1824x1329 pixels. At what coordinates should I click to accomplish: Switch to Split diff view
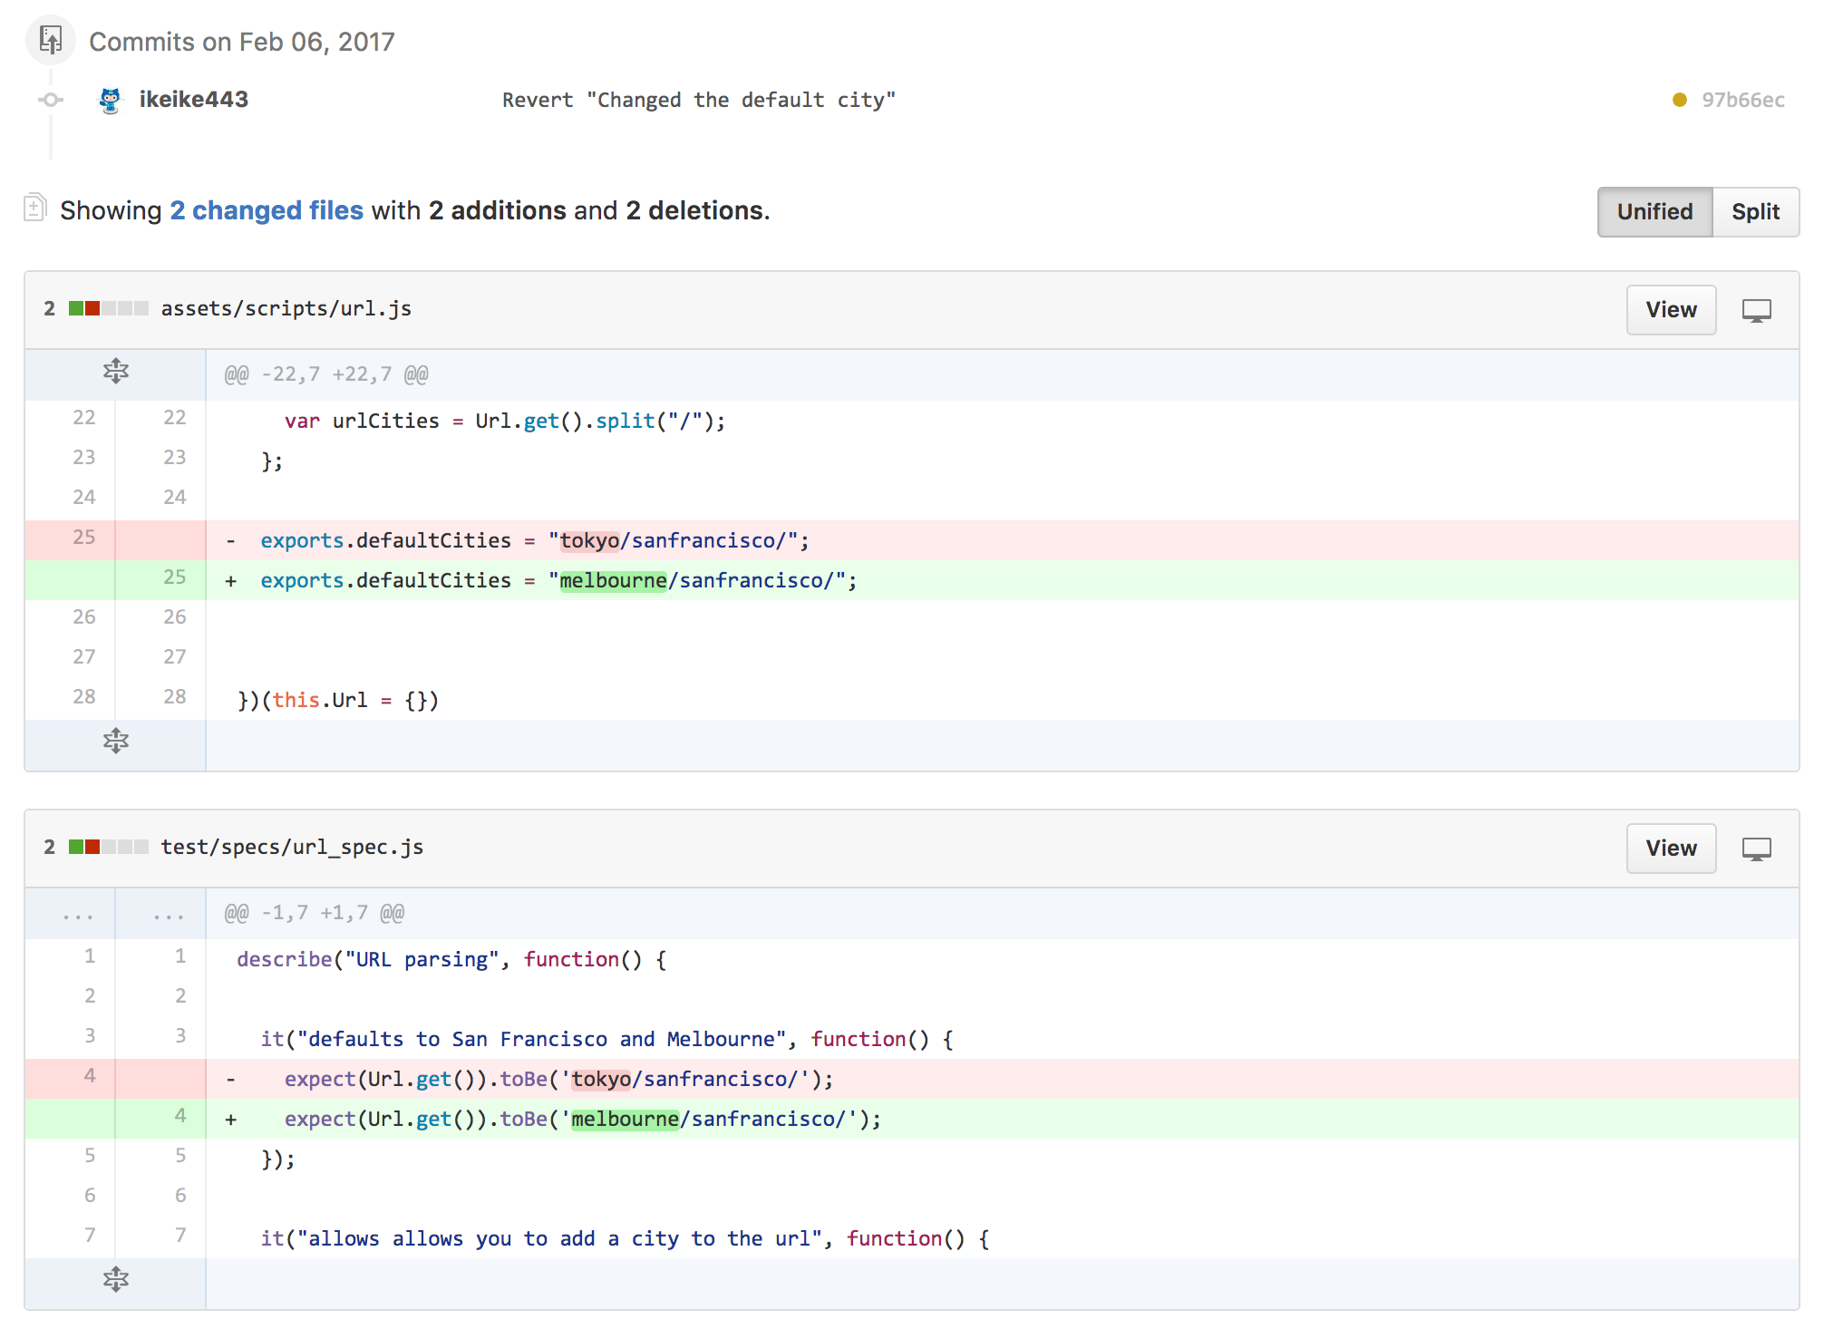click(x=1754, y=211)
